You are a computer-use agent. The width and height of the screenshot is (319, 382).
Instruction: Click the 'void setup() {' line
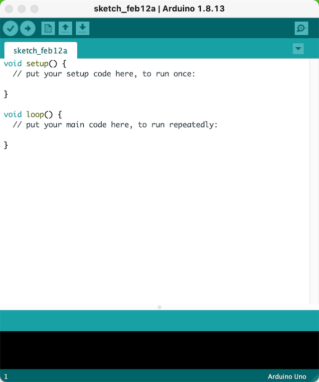point(35,64)
